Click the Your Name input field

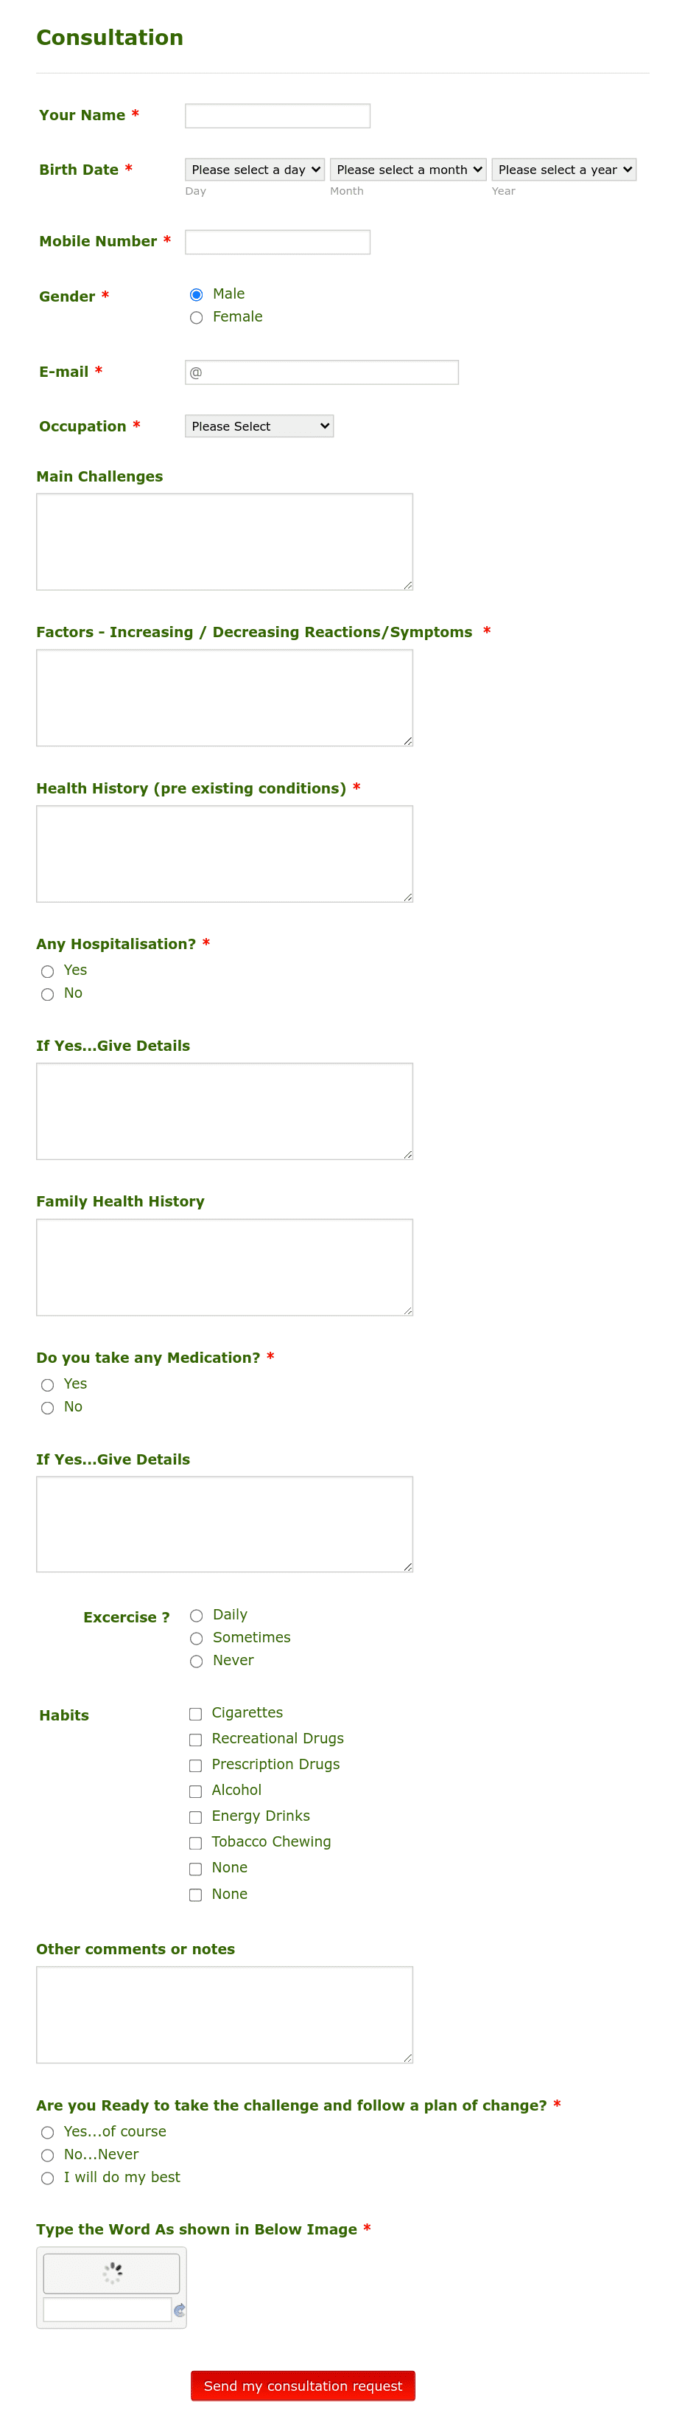(x=277, y=115)
